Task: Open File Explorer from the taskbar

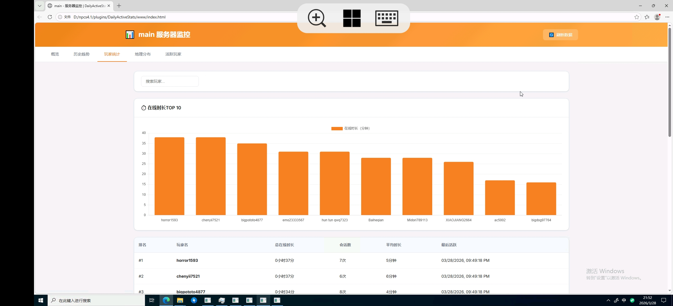Action: (180, 300)
